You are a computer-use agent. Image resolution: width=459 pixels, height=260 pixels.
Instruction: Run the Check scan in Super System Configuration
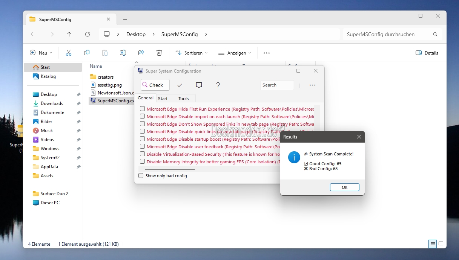click(155, 85)
